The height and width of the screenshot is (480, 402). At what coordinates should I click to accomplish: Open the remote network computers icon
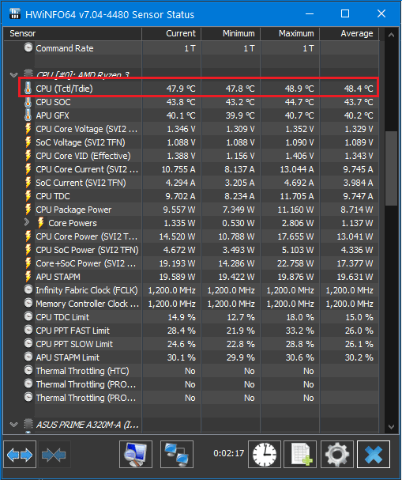177,454
